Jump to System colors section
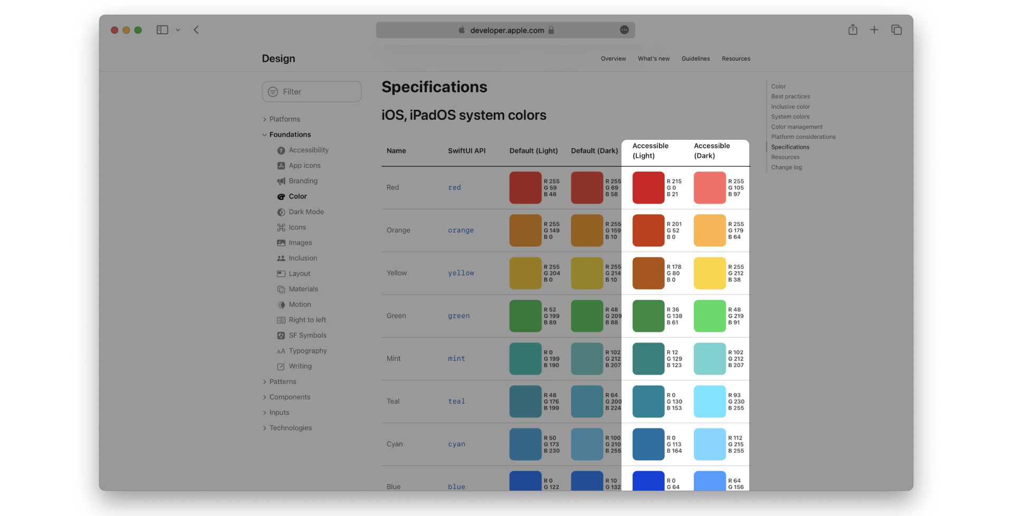 (790, 117)
